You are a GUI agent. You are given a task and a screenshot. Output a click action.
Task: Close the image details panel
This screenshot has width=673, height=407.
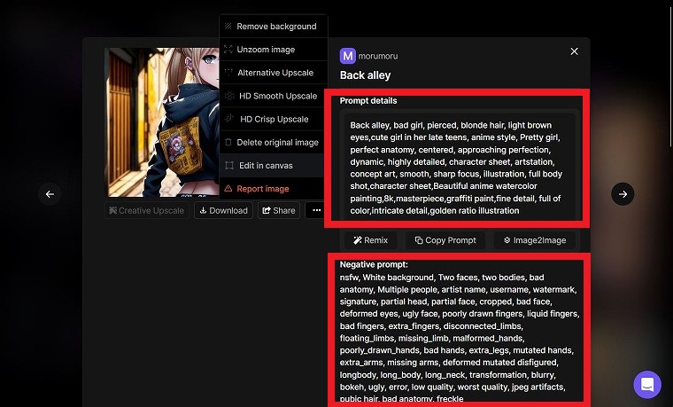point(575,51)
